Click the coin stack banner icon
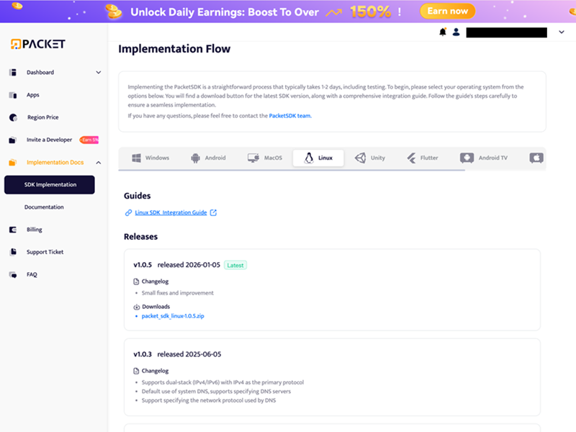 (x=114, y=12)
